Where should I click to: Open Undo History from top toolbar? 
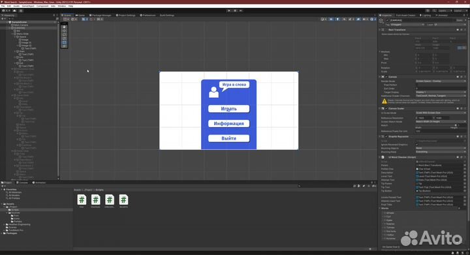(428, 11)
